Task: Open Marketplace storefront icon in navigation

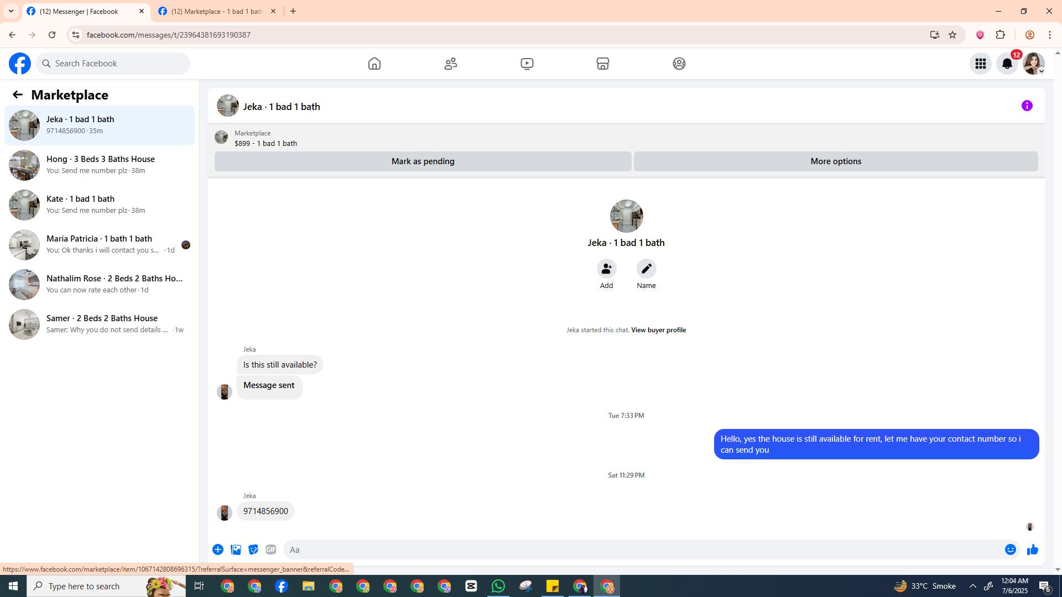Action: point(603,64)
